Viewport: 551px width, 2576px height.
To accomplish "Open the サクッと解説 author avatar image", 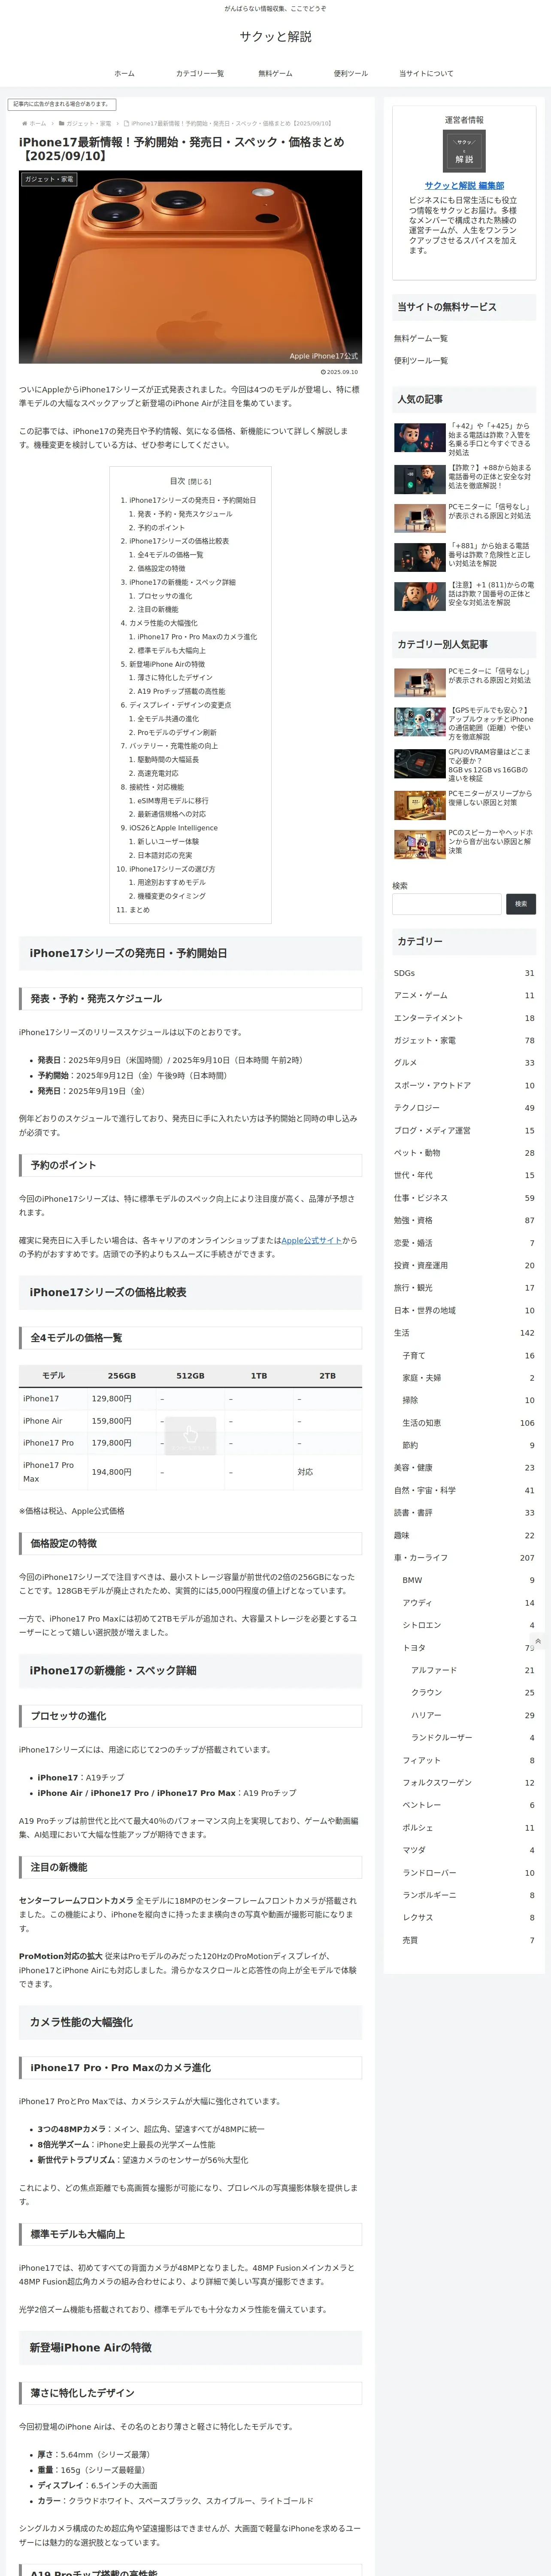I will pyautogui.click(x=464, y=151).
